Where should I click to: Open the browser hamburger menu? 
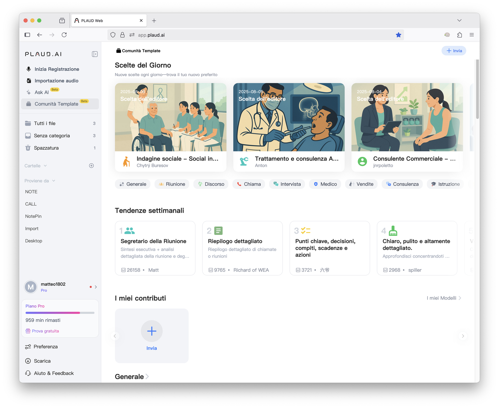[472, 35]
